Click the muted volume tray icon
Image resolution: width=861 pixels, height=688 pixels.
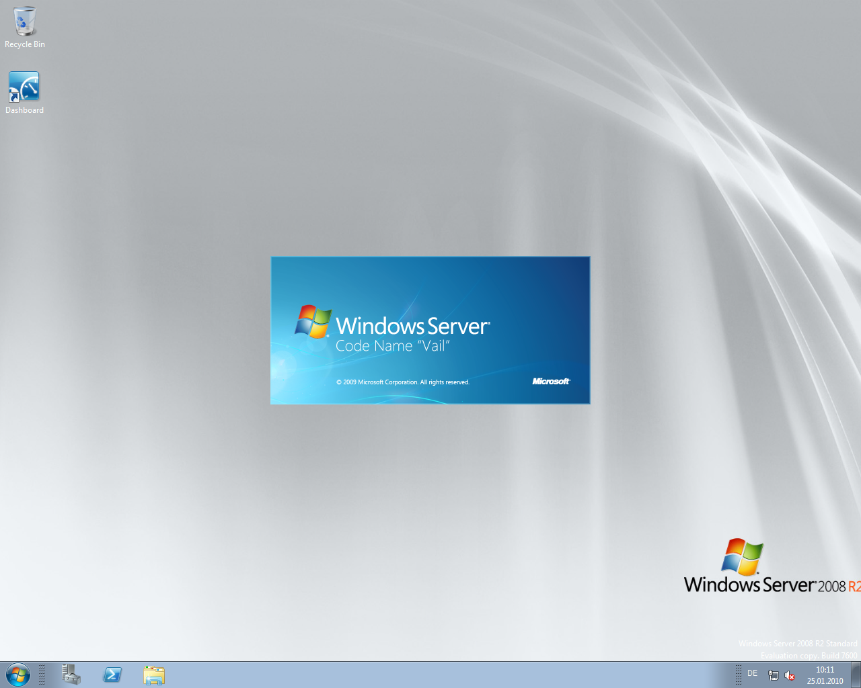click(x=790, y=675)
